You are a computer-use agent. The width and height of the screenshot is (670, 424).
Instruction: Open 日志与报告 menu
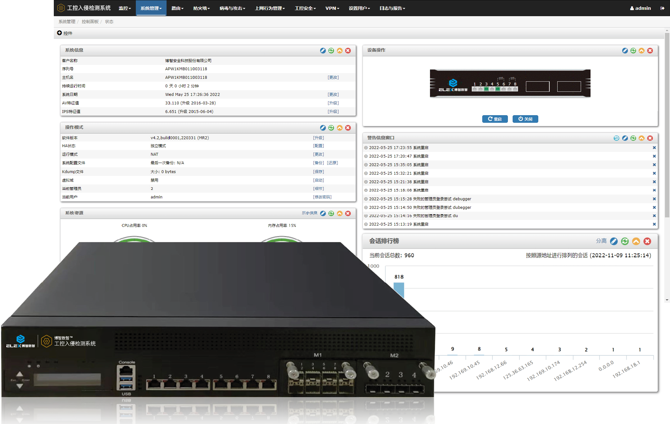click(x=392, y=8)
